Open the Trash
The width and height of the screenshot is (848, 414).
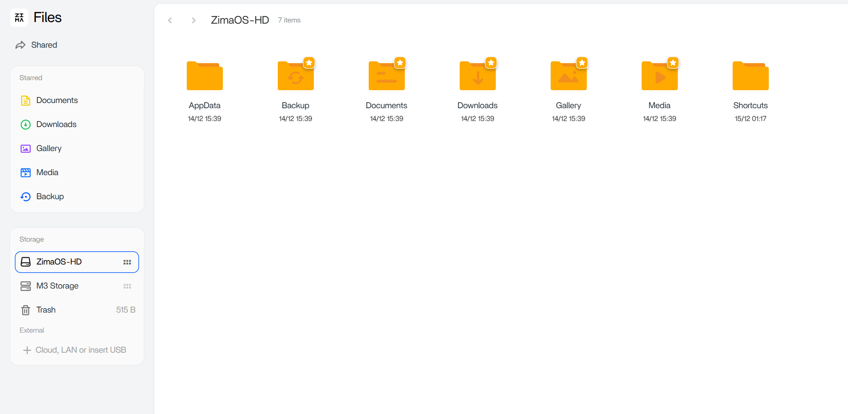point(46,310)
